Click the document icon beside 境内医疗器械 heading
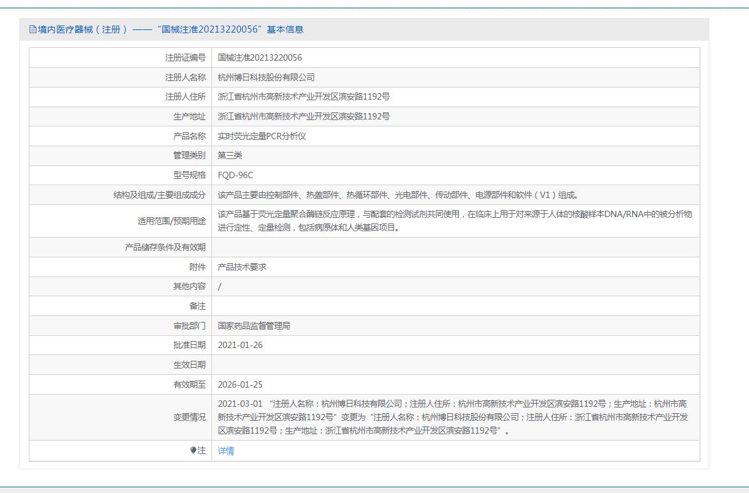Screen dimensions: 749x493 click(x=33, y=29)
